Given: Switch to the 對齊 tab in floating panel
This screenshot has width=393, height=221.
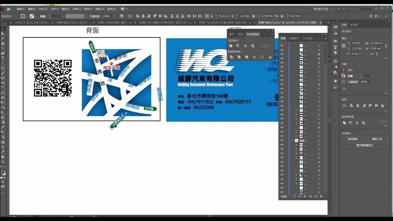Looking at the screenshot, I should [240, 34].
